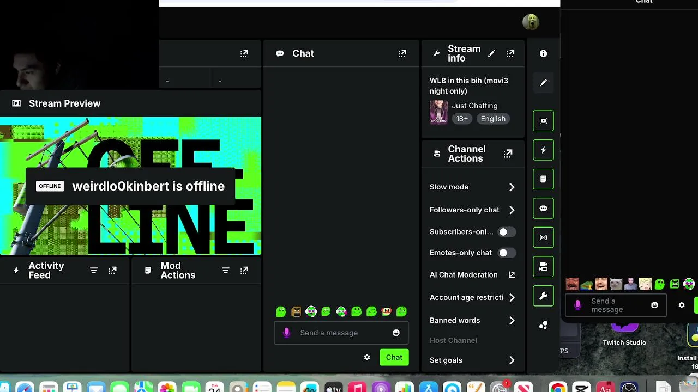The height and width of the screenshot is (392, 698).
Task: Toggle Channel Actions icon in sidebar
Action: coord(543,267)
